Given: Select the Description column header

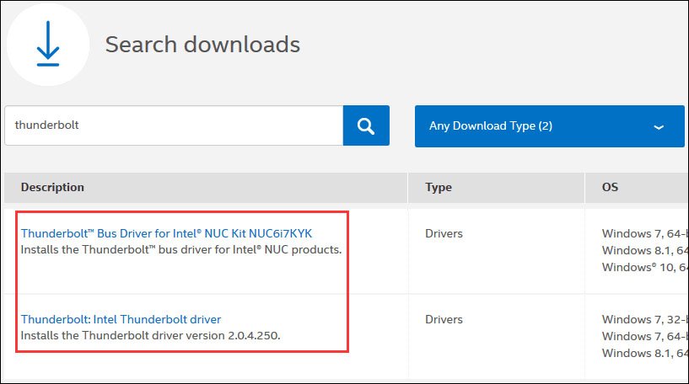Looking at the screenshot, I should (52, 187).
